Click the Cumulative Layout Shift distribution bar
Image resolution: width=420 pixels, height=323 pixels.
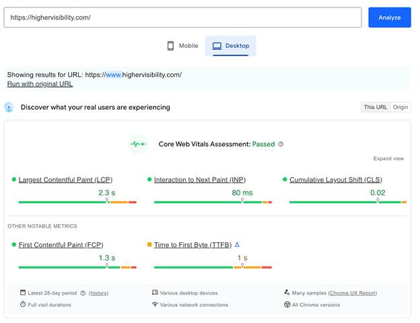[347, 202]
